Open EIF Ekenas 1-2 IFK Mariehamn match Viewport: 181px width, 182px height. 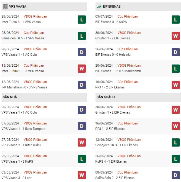click(118, 71)
